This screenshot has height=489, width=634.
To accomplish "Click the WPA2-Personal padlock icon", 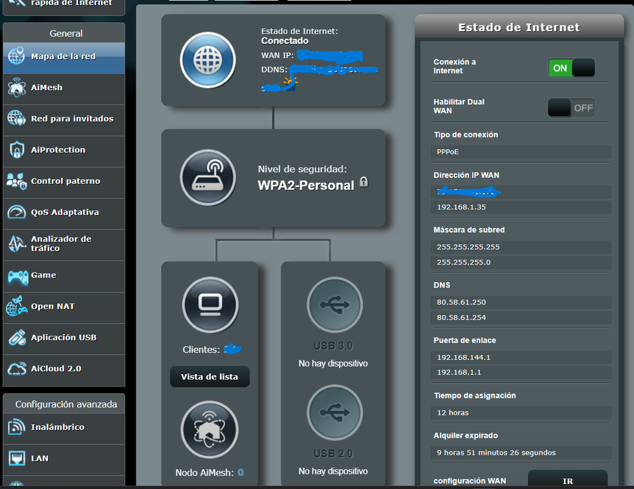I will [x=364, y=182].
